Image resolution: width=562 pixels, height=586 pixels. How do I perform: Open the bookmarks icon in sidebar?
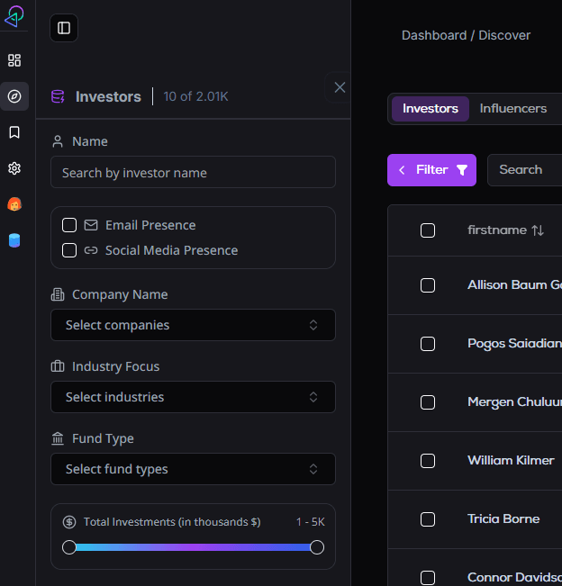14,132
